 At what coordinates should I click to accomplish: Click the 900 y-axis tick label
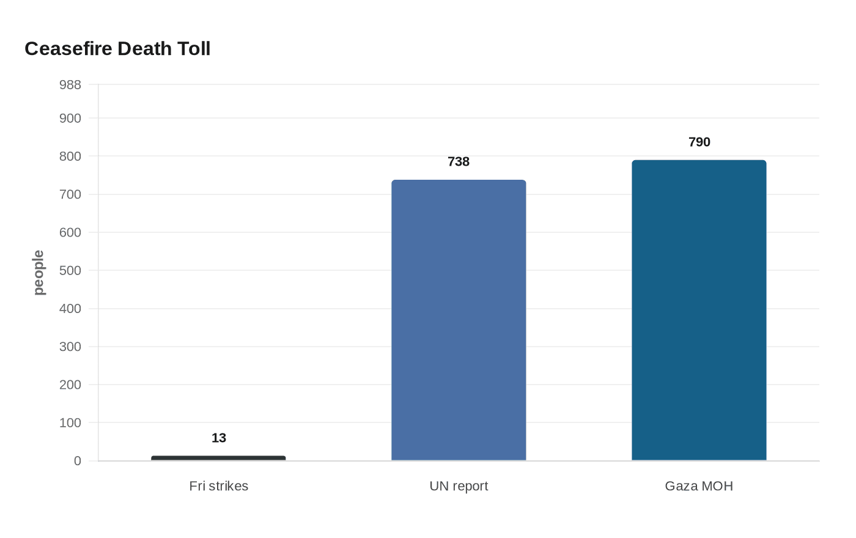[x=70, y=118]
